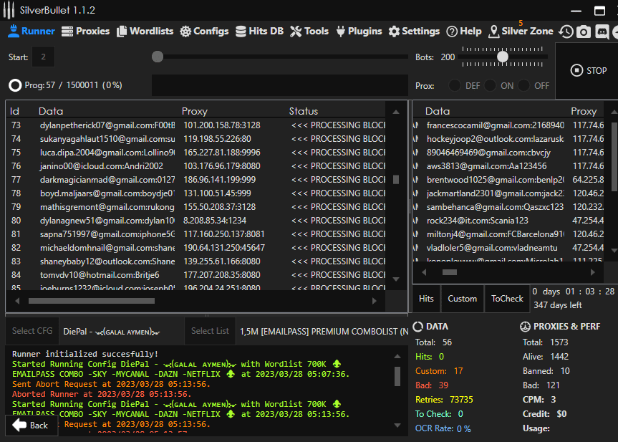Viewport: 618px width, 442px height.
Task: Click the Bots count slider handle
Action: pyautogui.click(x=503, y=57)
